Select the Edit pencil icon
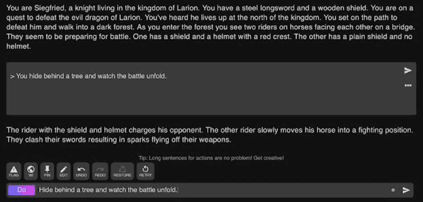The height and width of the screenshot is (202, 423). (x=64, y=171)
